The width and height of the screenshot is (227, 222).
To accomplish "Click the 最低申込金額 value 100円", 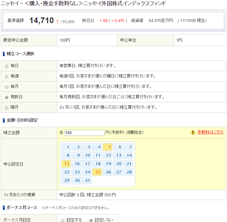I will pyautogui.click(x=65, y=40).
